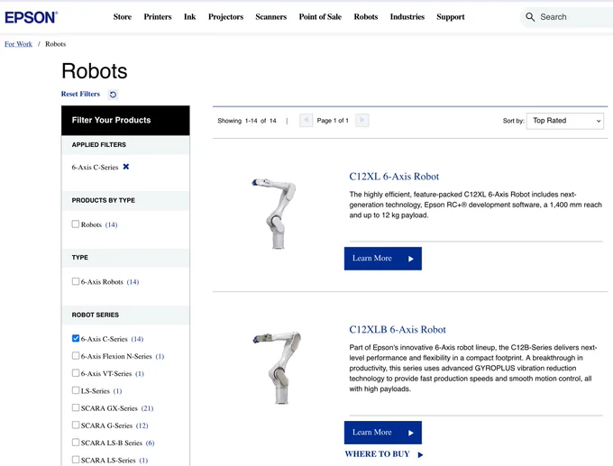
Task: Open the C12XL 6-Axis Robot title link
Action: (x=394, y=177)
